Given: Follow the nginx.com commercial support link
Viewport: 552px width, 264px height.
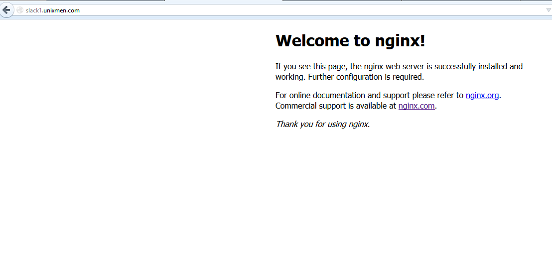Looking at the screenshot, I should (416, 106).
